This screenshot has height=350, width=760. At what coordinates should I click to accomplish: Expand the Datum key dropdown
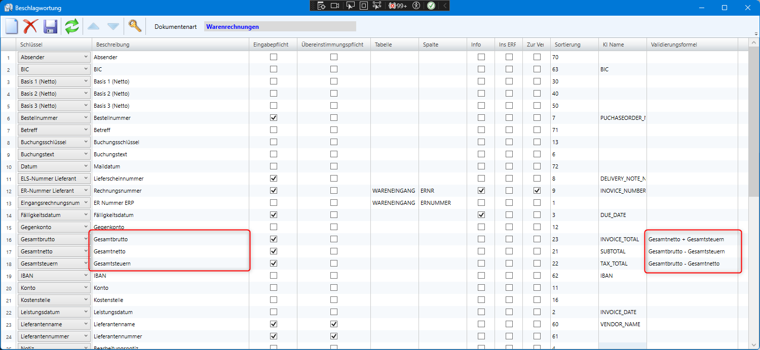pyautogui.click(x=54, y=166)
